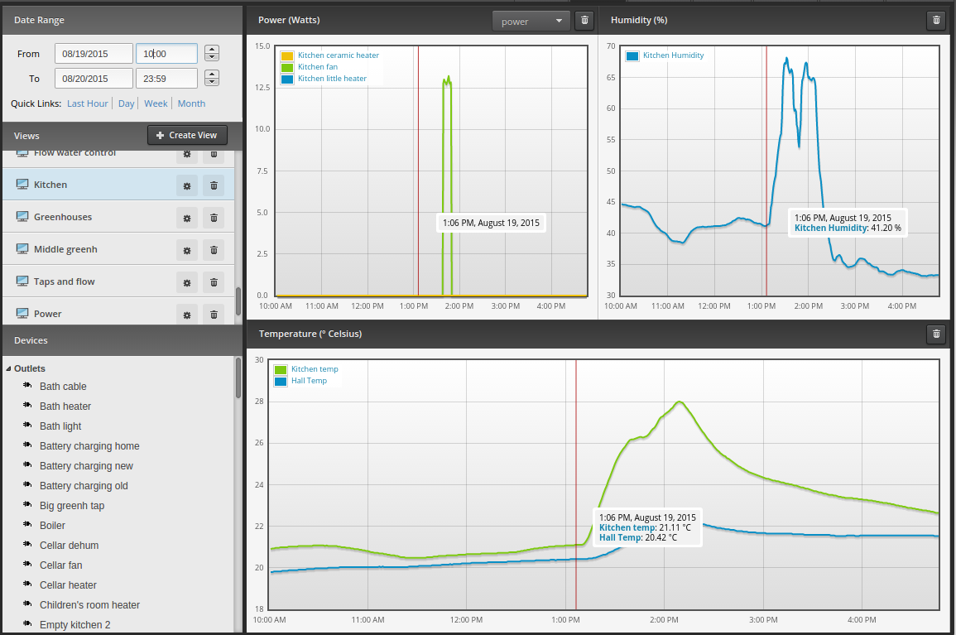Select Battery charging home device
The image size is (956, 635).
pyautogui.click(x=89, y=446)
